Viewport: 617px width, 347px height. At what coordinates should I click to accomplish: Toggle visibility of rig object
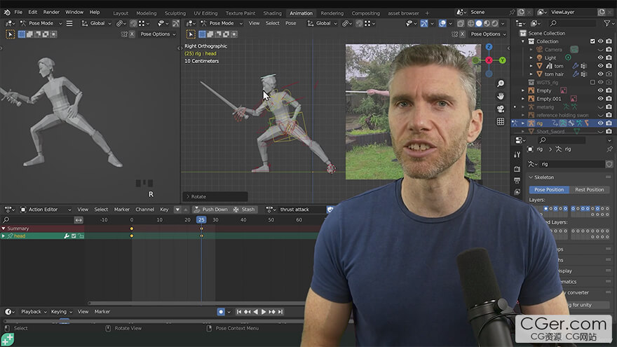point(600,123)
